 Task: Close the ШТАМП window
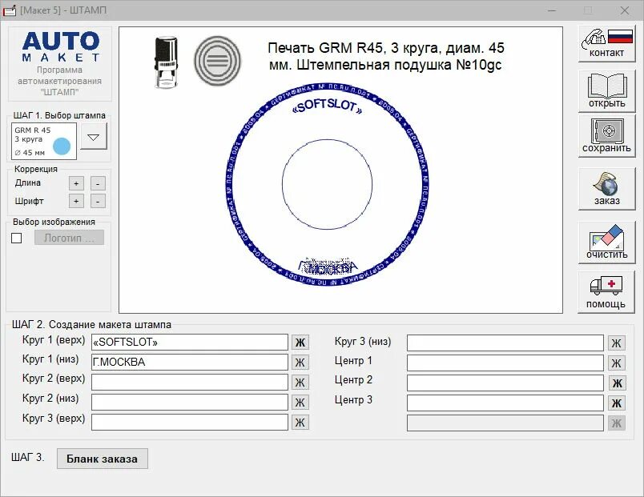coord(624,10)
